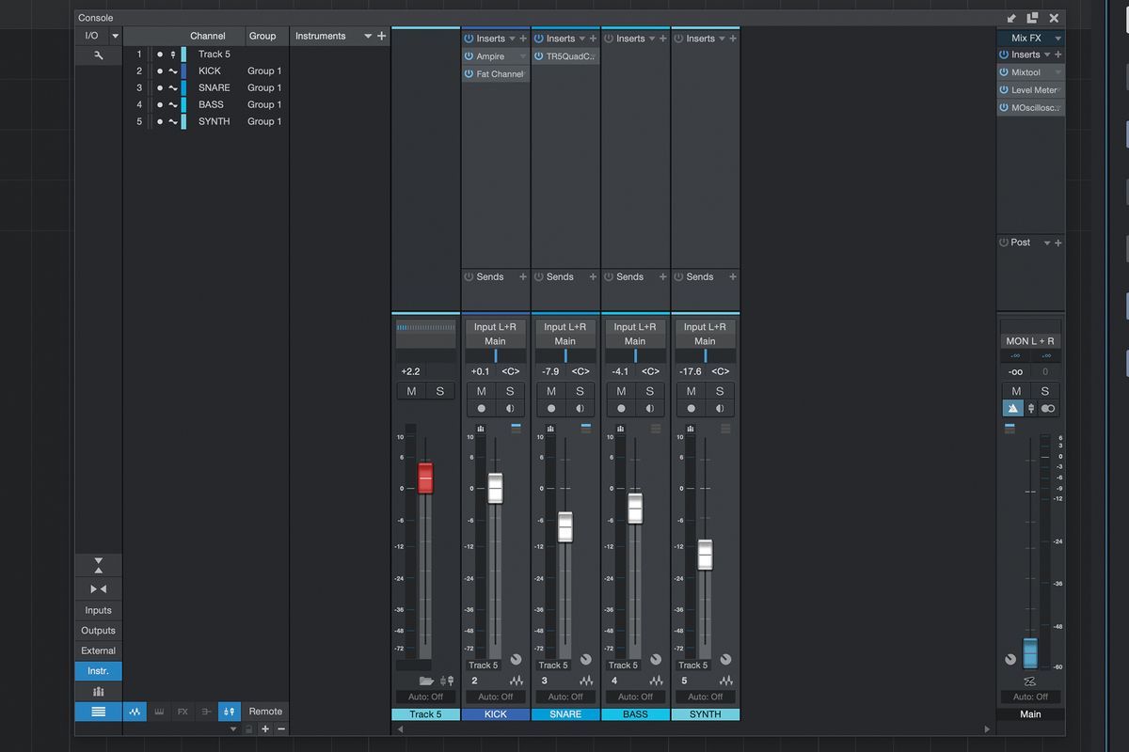
Task: Click the add channel plus button
Action: click(x=265, y=728)
